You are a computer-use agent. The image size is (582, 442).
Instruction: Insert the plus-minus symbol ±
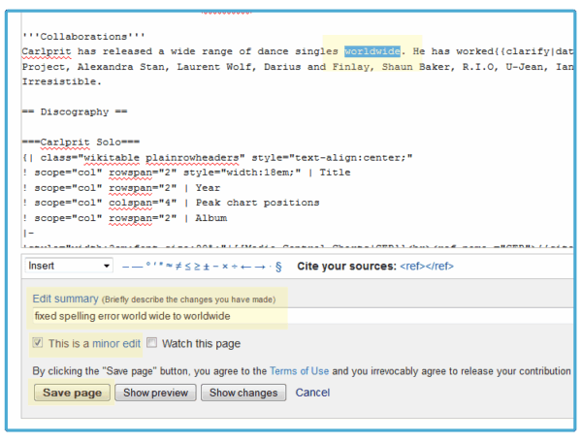[x=207, y=267]
